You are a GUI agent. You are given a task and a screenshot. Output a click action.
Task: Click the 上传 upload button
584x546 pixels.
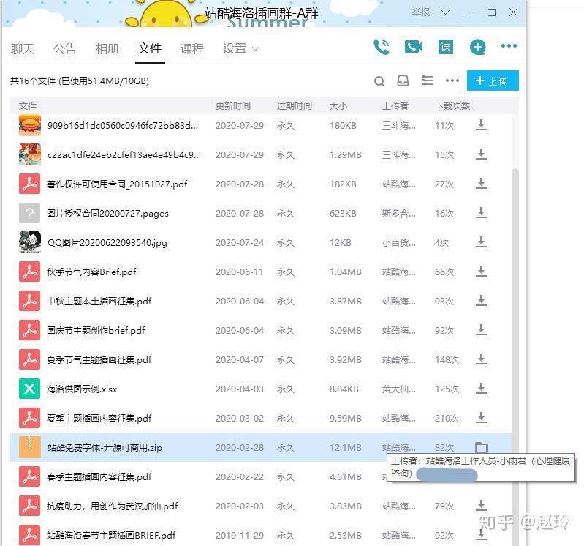(x=493, y=81)
